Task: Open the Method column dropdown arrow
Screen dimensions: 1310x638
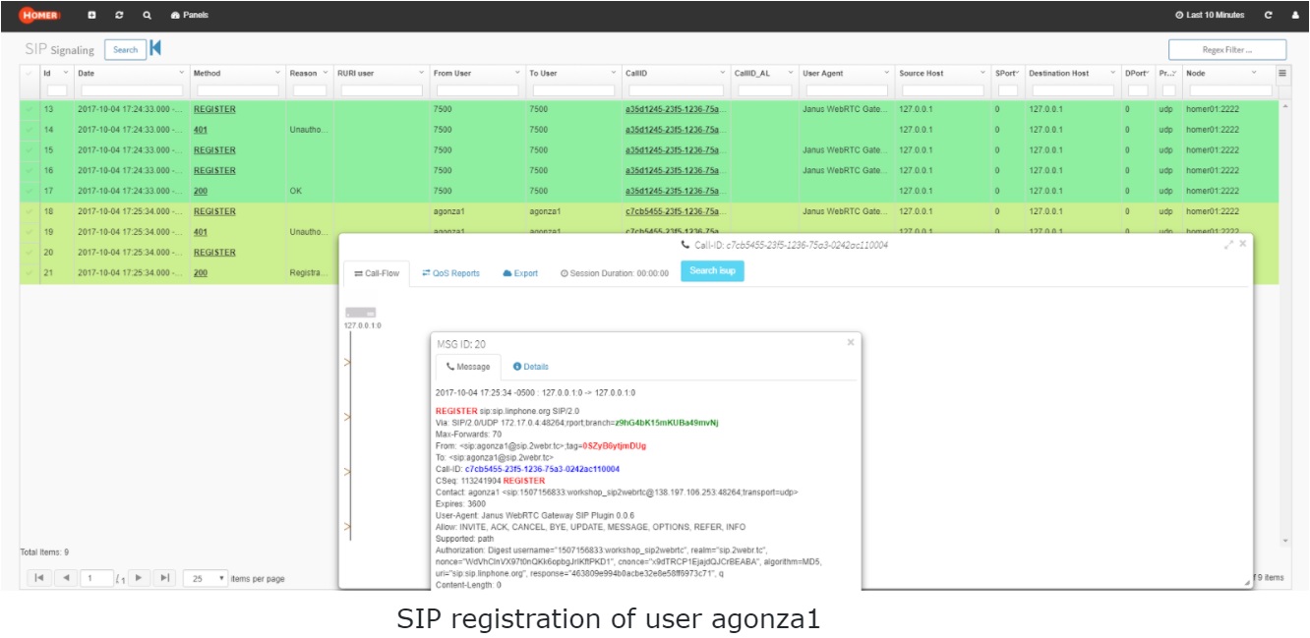Action: pos(277,73)
